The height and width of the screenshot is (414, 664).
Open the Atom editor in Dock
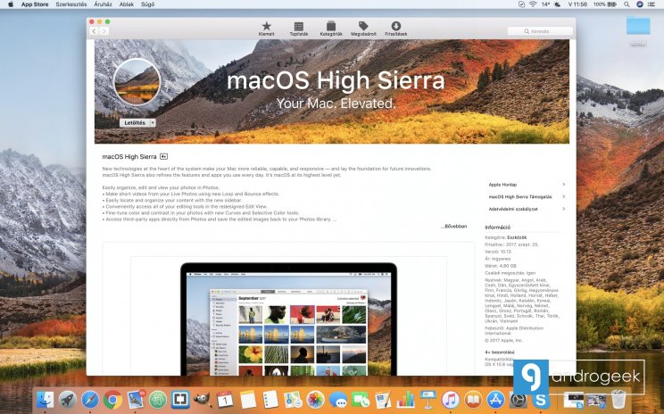(158, 399)
